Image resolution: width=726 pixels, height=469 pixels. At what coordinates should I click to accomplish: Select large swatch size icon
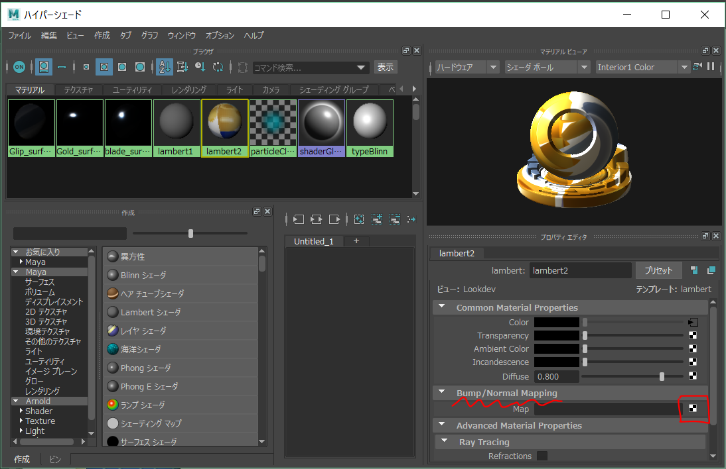(x=122, y=67)
